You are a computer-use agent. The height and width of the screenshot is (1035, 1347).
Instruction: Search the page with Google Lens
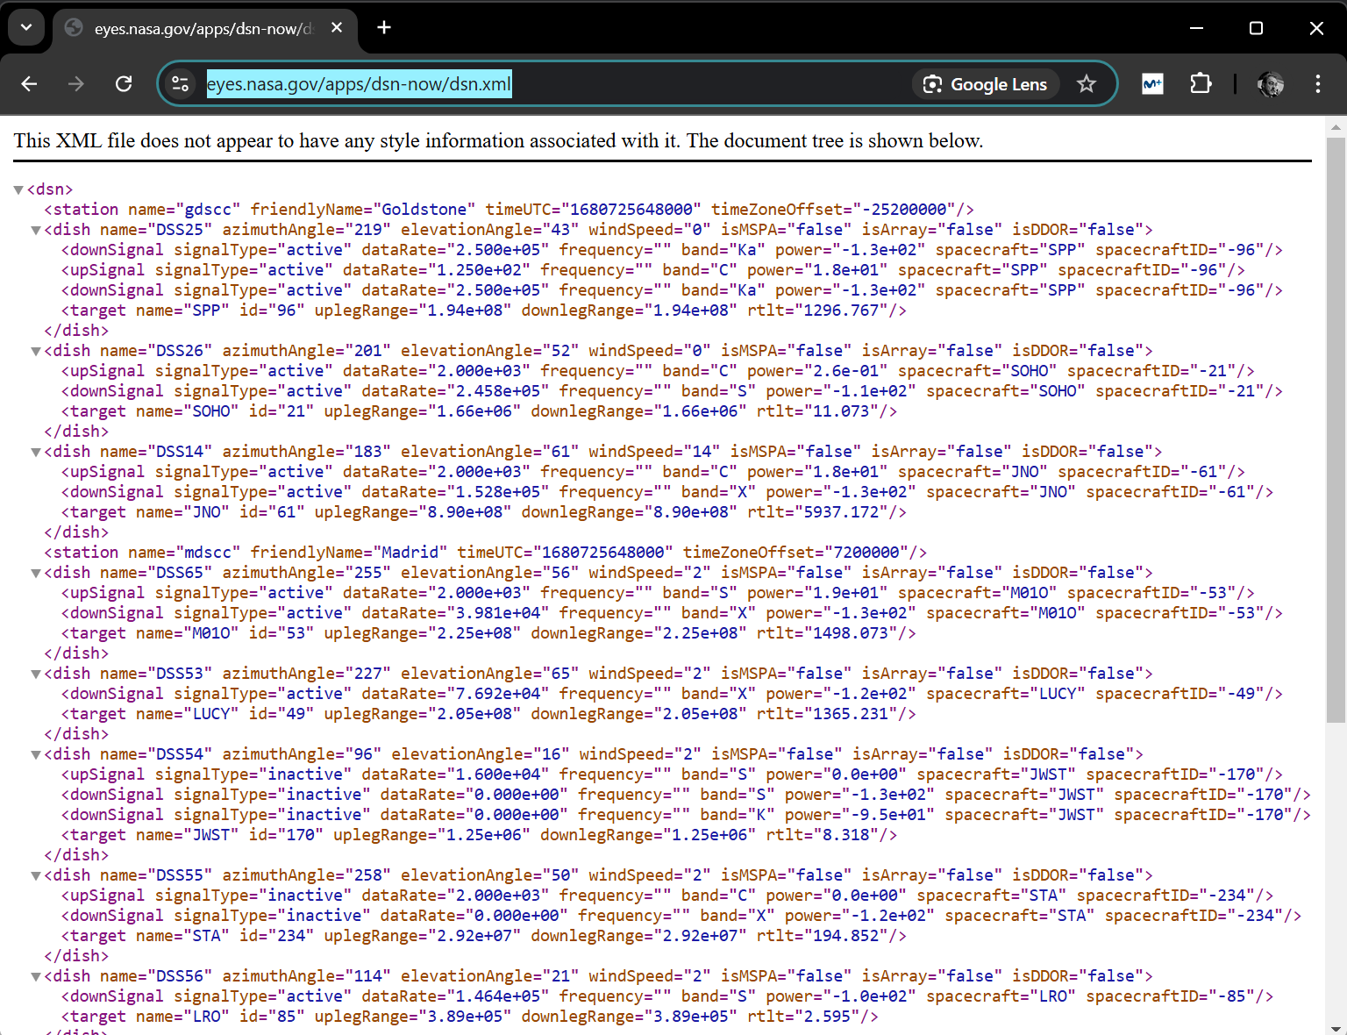click(x=986, y=84)
